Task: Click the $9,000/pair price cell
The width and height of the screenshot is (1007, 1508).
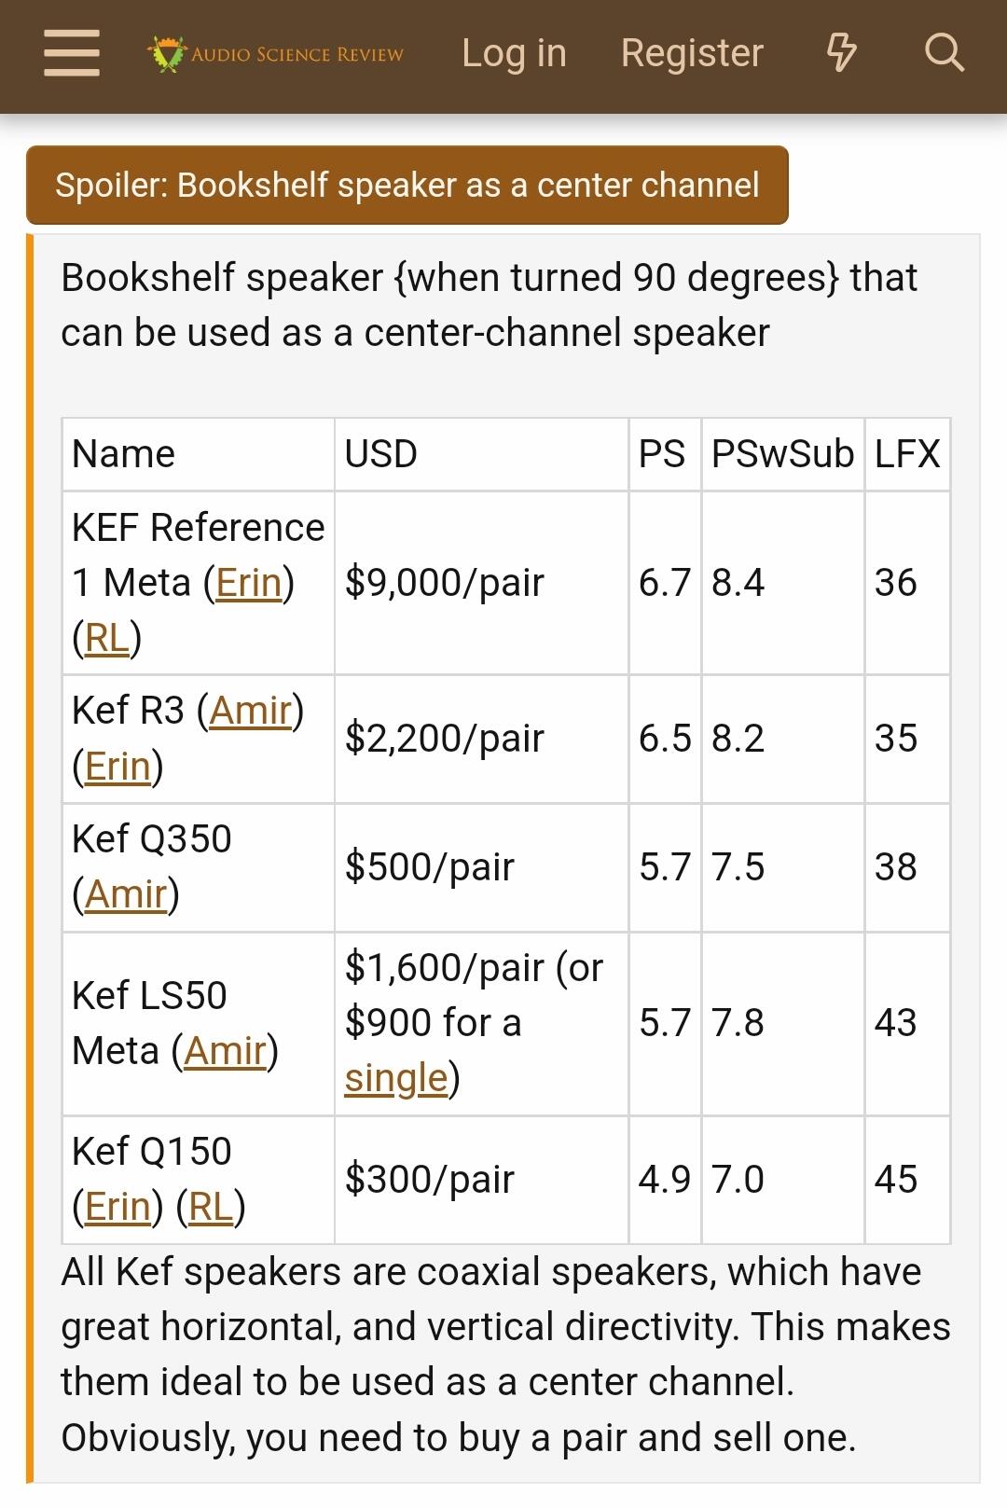Action: coord(445,583)
